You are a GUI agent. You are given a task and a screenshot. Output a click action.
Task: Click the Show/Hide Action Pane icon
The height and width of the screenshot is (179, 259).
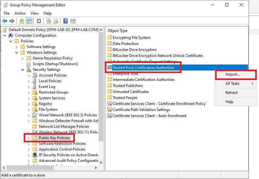tap(73, 21)
